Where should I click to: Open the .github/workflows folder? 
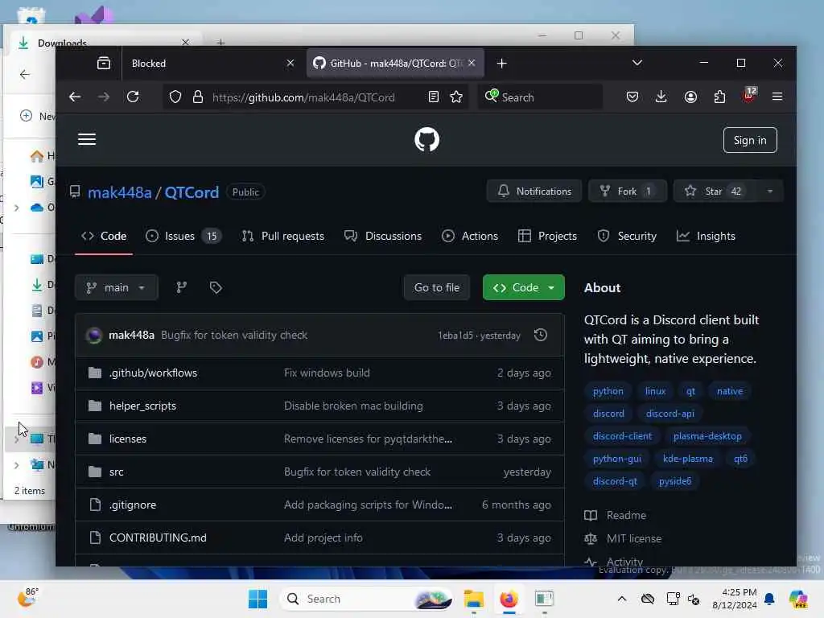153,373
